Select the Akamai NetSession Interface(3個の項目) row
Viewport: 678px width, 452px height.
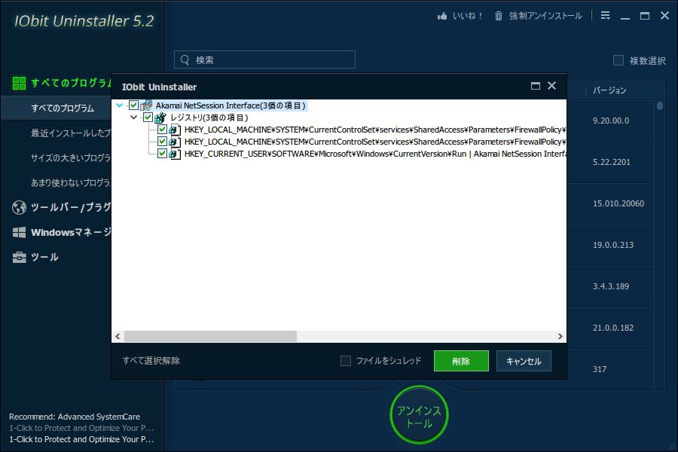[231, 105]
